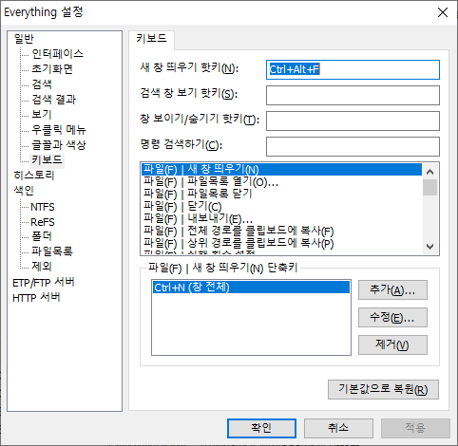Viewport: 458px width, 446px height.
Task: Select 검색 in the settings tree
Action: pos(42,84)
